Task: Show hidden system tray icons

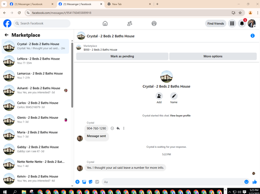Action: tap(229, 192)
